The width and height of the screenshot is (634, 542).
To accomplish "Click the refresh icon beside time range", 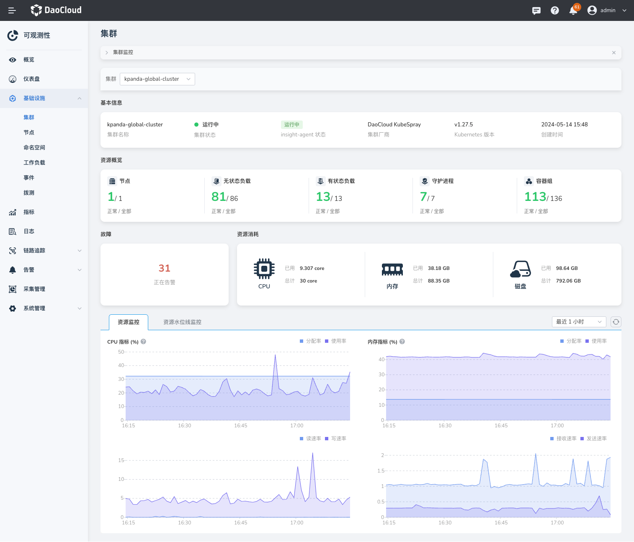I will coord(616,322).
